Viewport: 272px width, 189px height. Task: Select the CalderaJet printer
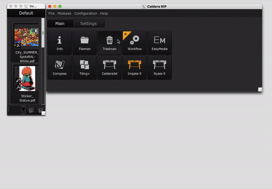pyautogui.click(x=109, y=68)
